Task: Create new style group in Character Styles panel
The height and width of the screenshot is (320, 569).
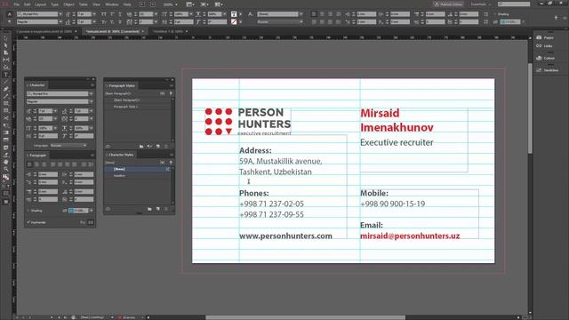Action: (x=149, y=209)
